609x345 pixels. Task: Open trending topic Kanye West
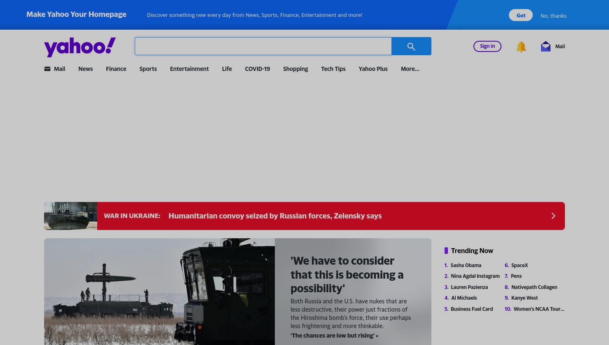coord(525,298)
